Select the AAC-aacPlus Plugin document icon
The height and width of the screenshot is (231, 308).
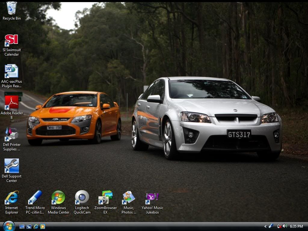pos(12,72)
